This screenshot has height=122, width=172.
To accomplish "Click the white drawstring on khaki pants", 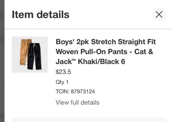I will point(26,42).
